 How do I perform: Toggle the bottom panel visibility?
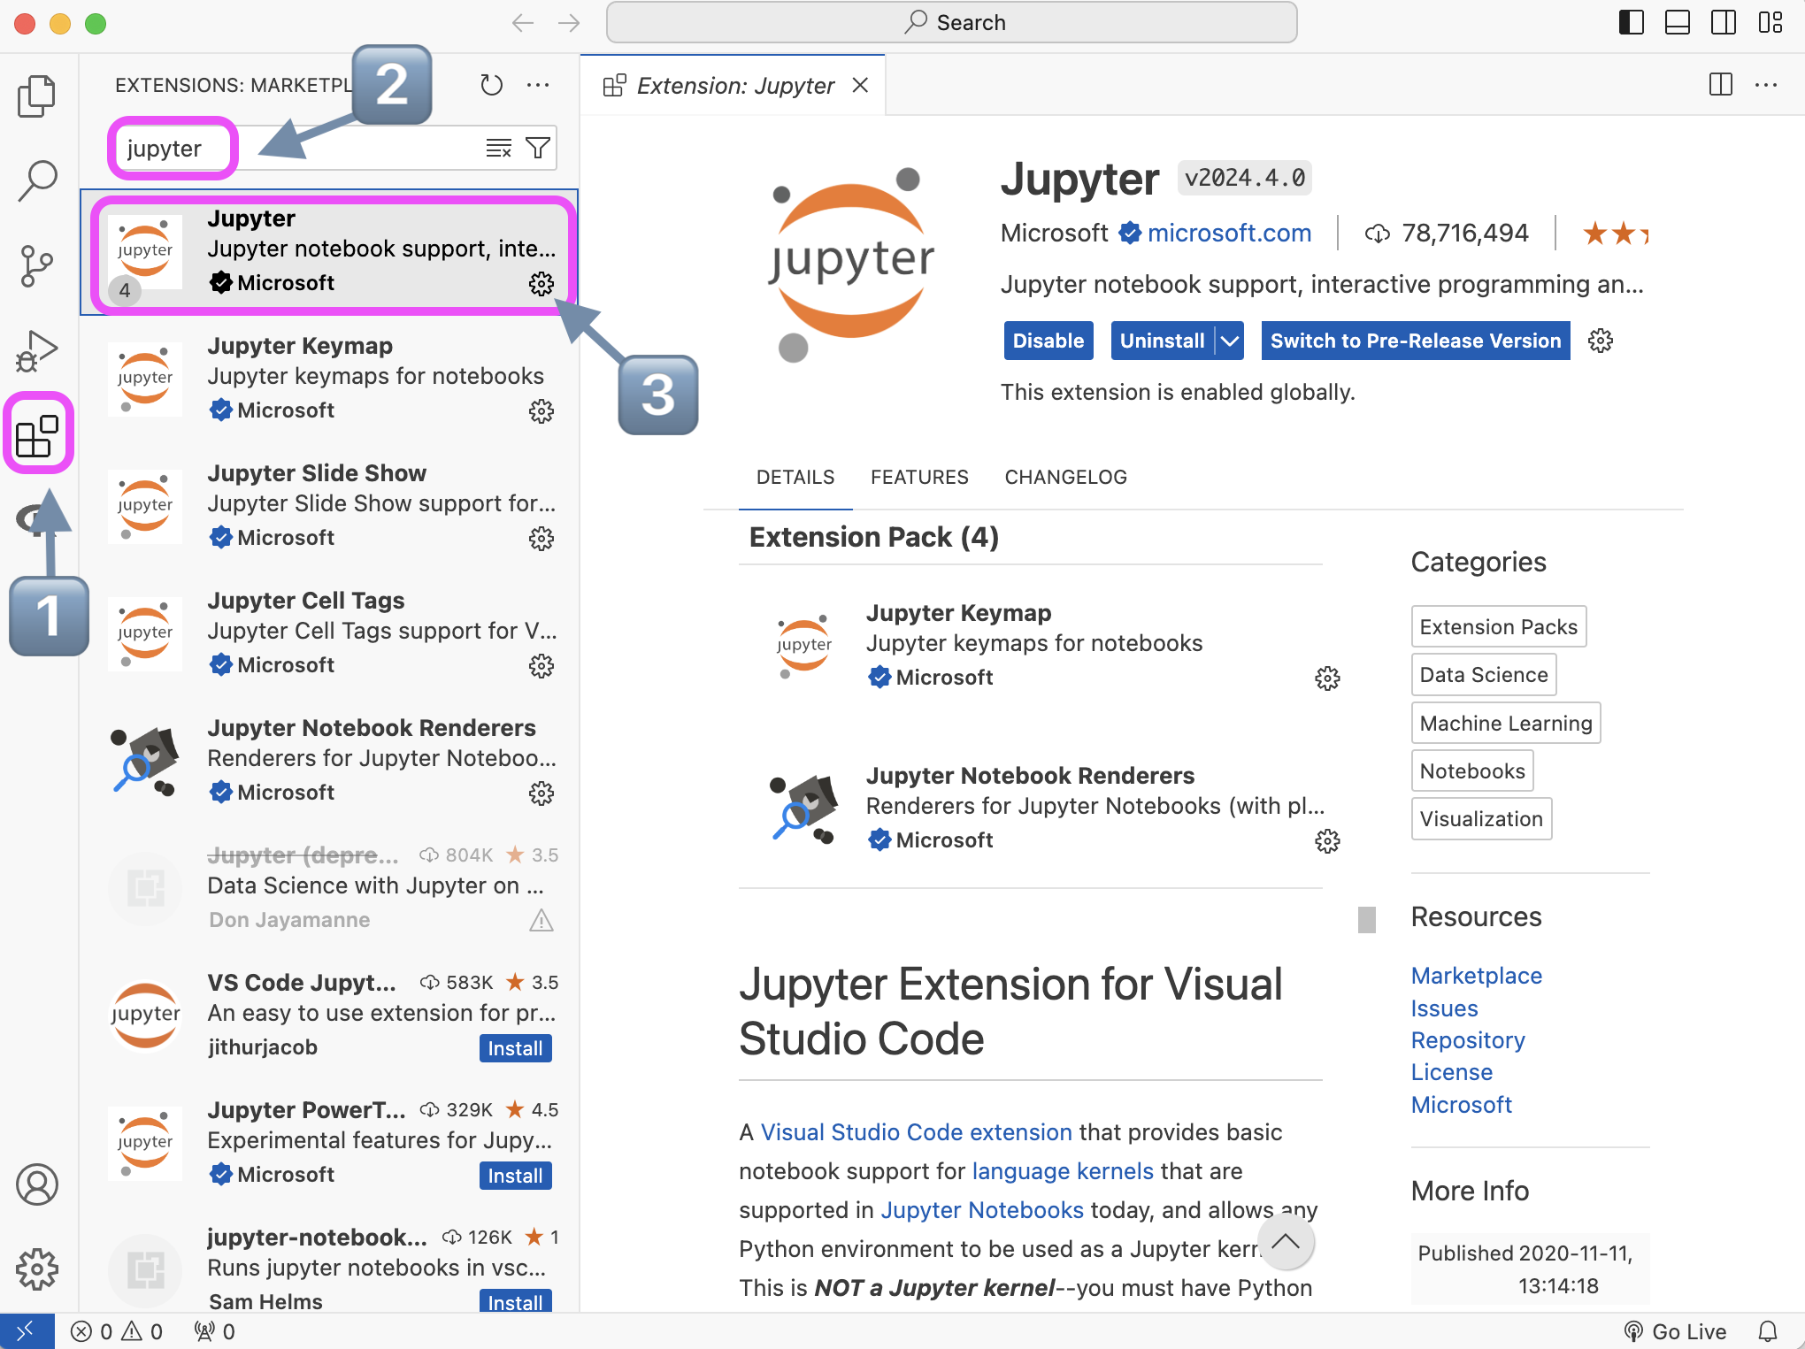(1678, 22)
